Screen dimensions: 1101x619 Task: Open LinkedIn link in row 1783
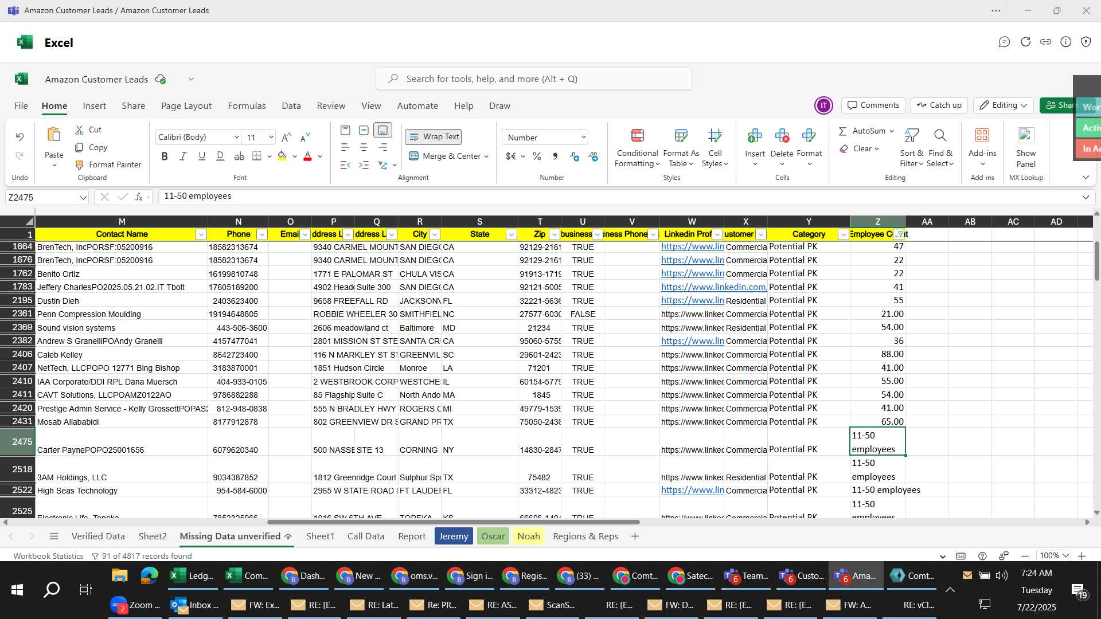point(713,287)
